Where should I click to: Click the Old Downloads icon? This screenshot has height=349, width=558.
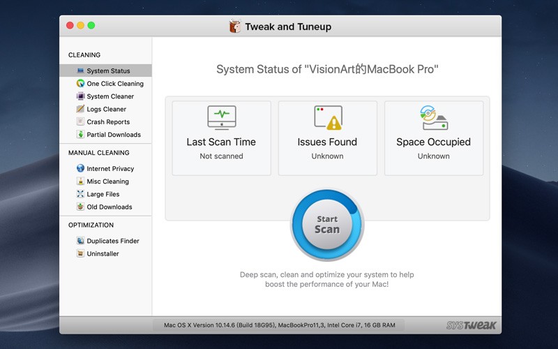80,207
